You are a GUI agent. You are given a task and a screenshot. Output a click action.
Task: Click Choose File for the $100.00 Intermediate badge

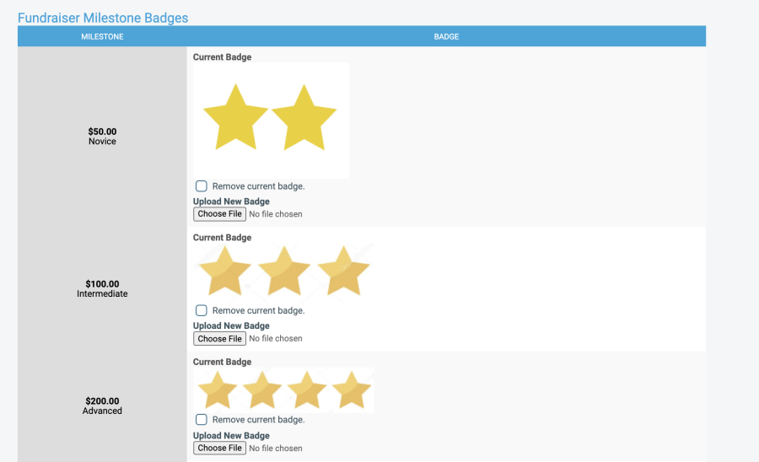coord(219,339)
